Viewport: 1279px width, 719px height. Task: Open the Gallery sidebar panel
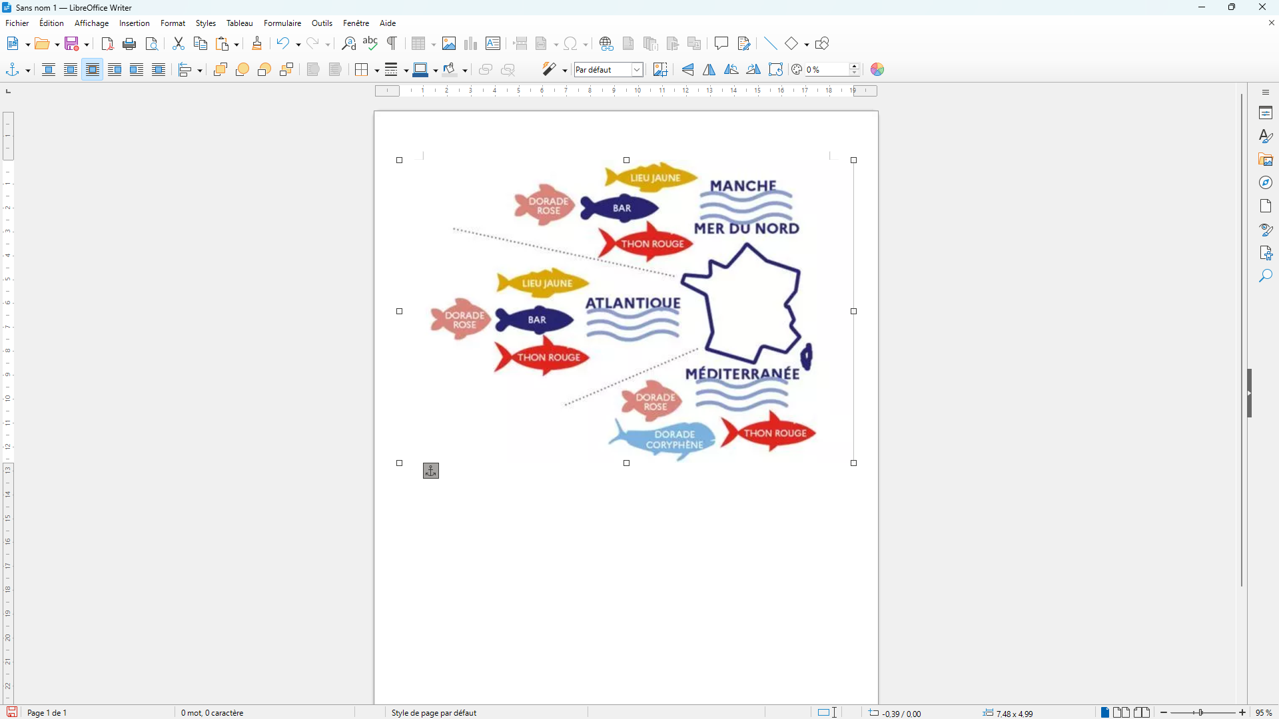(1266, 160)
